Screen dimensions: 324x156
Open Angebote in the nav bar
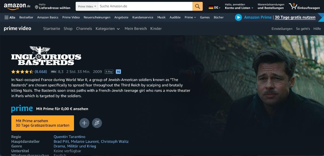pos(121,17)
